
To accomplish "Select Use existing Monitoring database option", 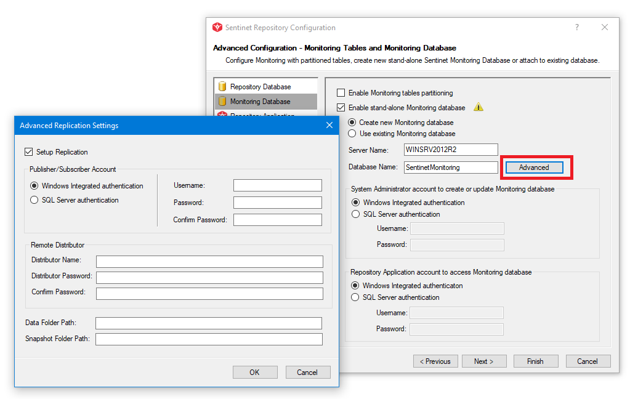I will pos(352,134).
